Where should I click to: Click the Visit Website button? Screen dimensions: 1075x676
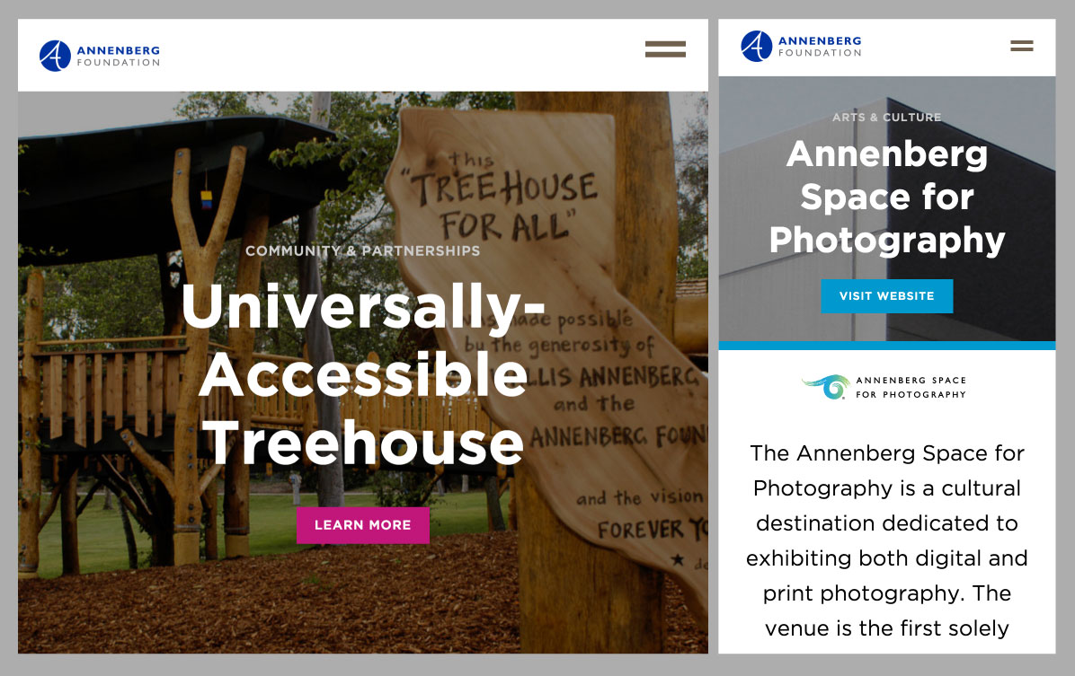886,296
